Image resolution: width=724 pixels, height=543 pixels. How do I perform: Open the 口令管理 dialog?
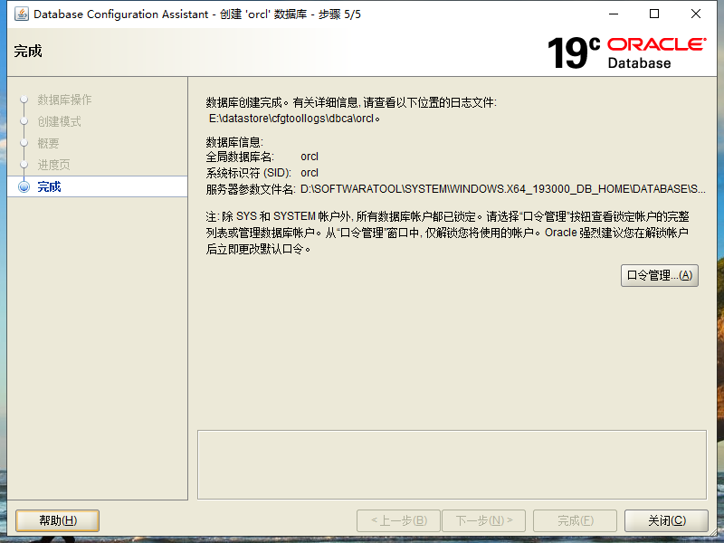click(660, 275)
